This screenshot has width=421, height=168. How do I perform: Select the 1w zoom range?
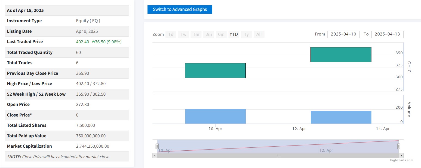click(x=183, y=34)
